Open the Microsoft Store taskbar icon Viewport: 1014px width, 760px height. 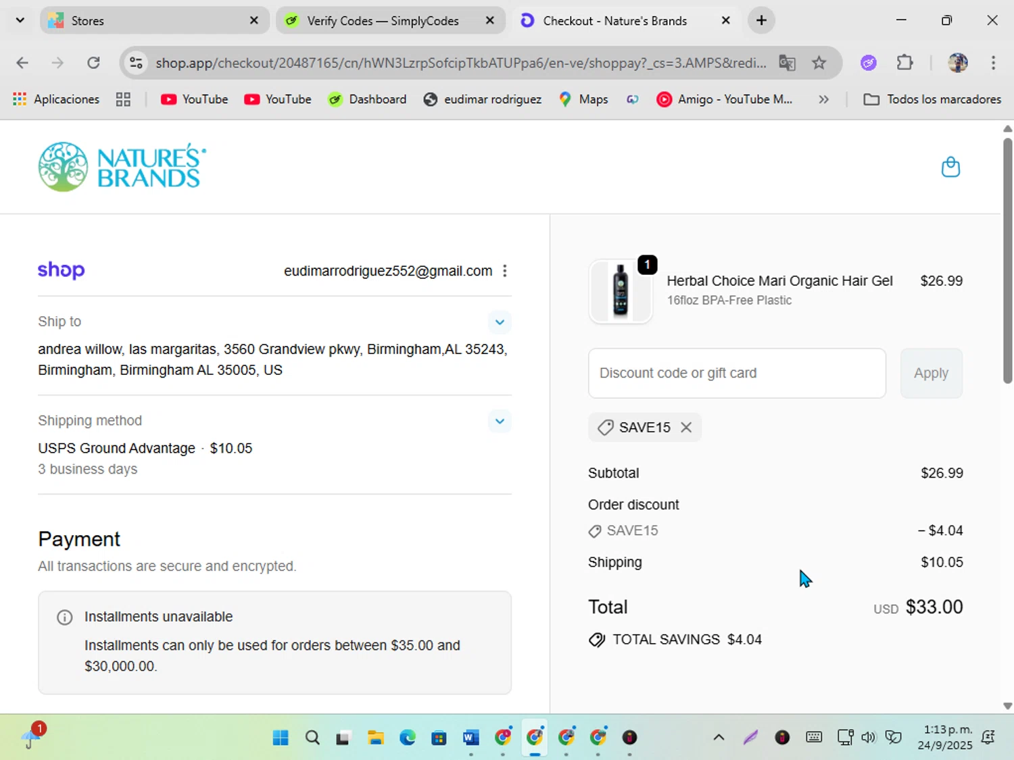pyautogui.click(x=439, y=737)
